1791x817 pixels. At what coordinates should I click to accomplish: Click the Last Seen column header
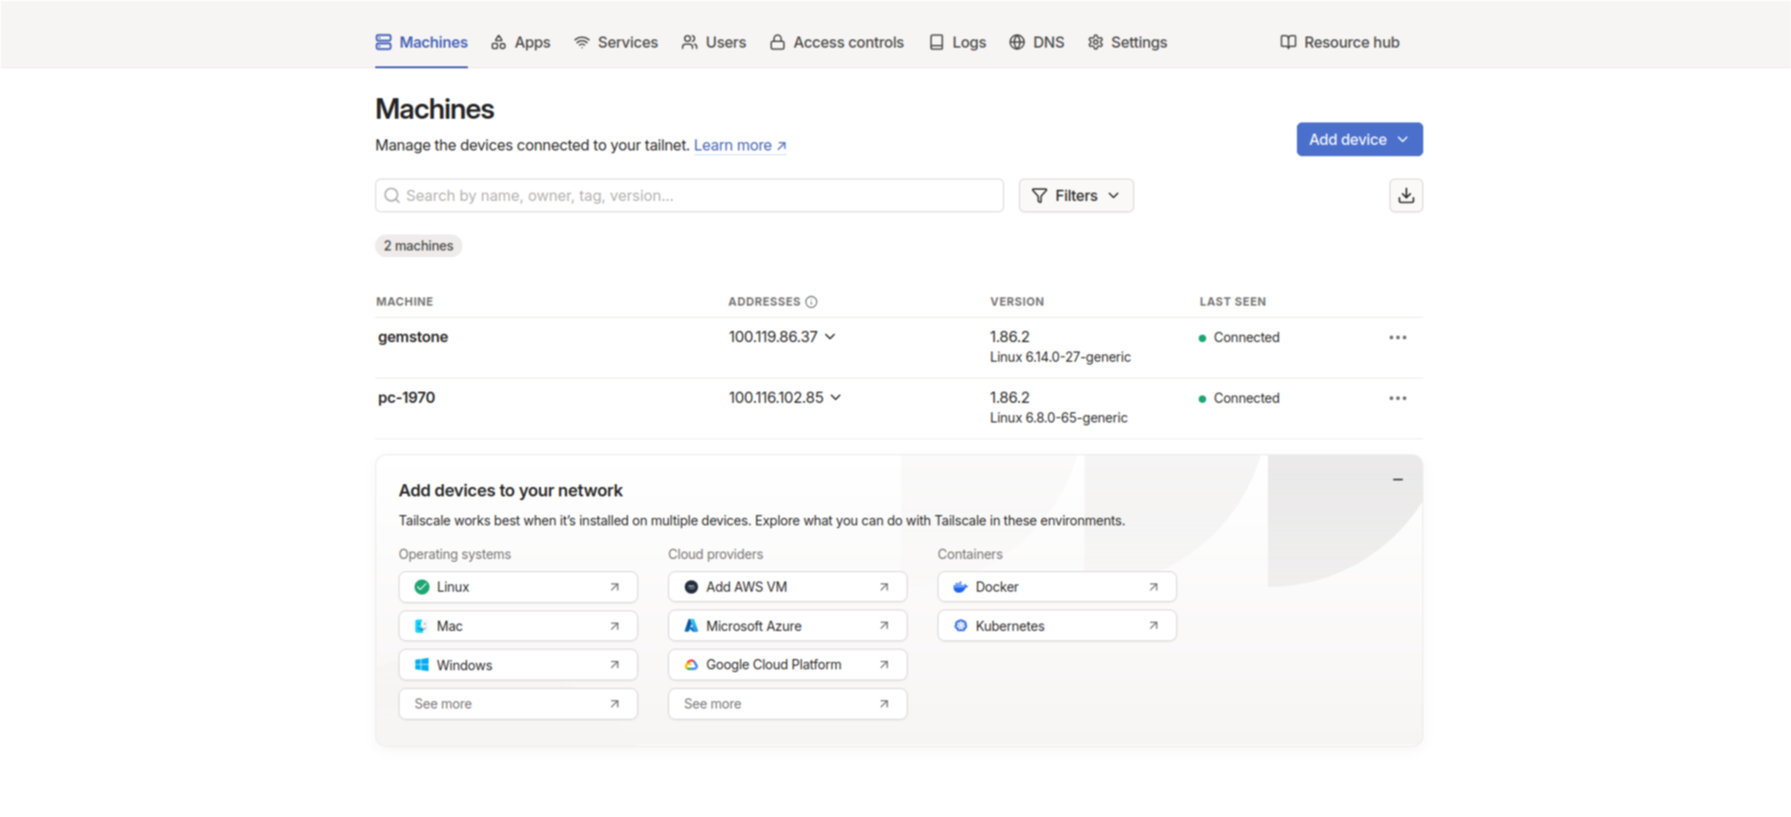coord(1232,302)
